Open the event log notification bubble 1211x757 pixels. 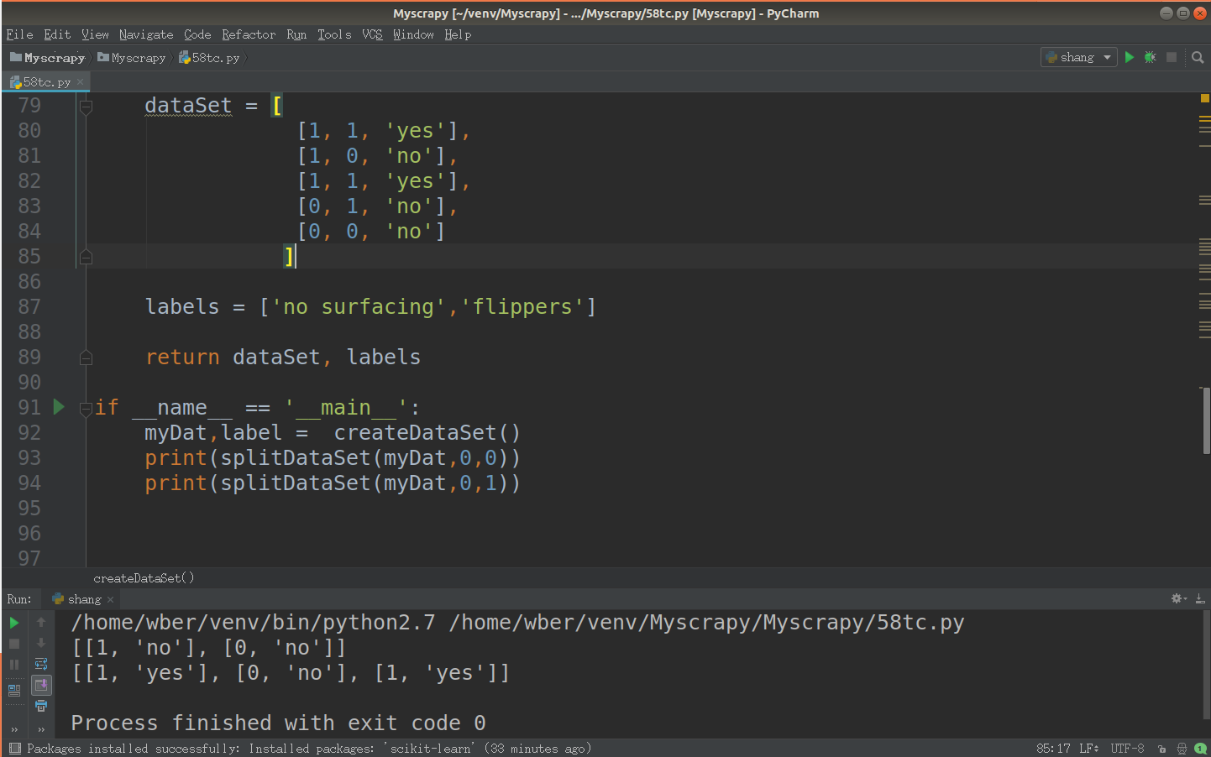click(x=1201, y=749)
